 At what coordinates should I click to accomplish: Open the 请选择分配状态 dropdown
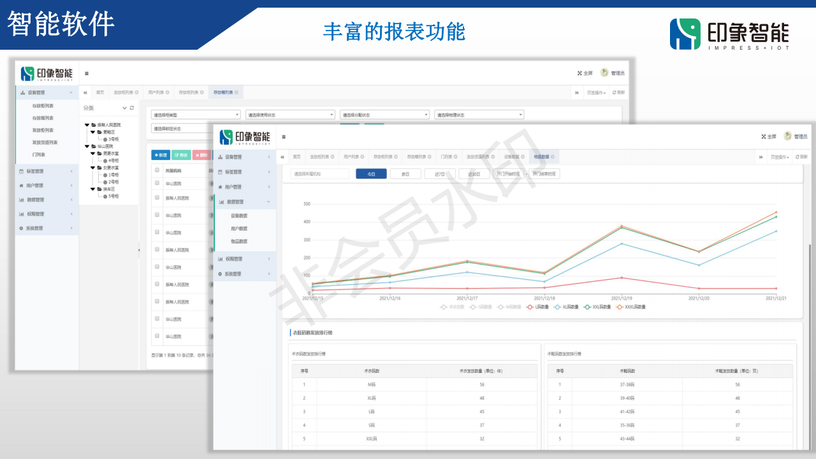pyautogui.click(x=384, y=115)
